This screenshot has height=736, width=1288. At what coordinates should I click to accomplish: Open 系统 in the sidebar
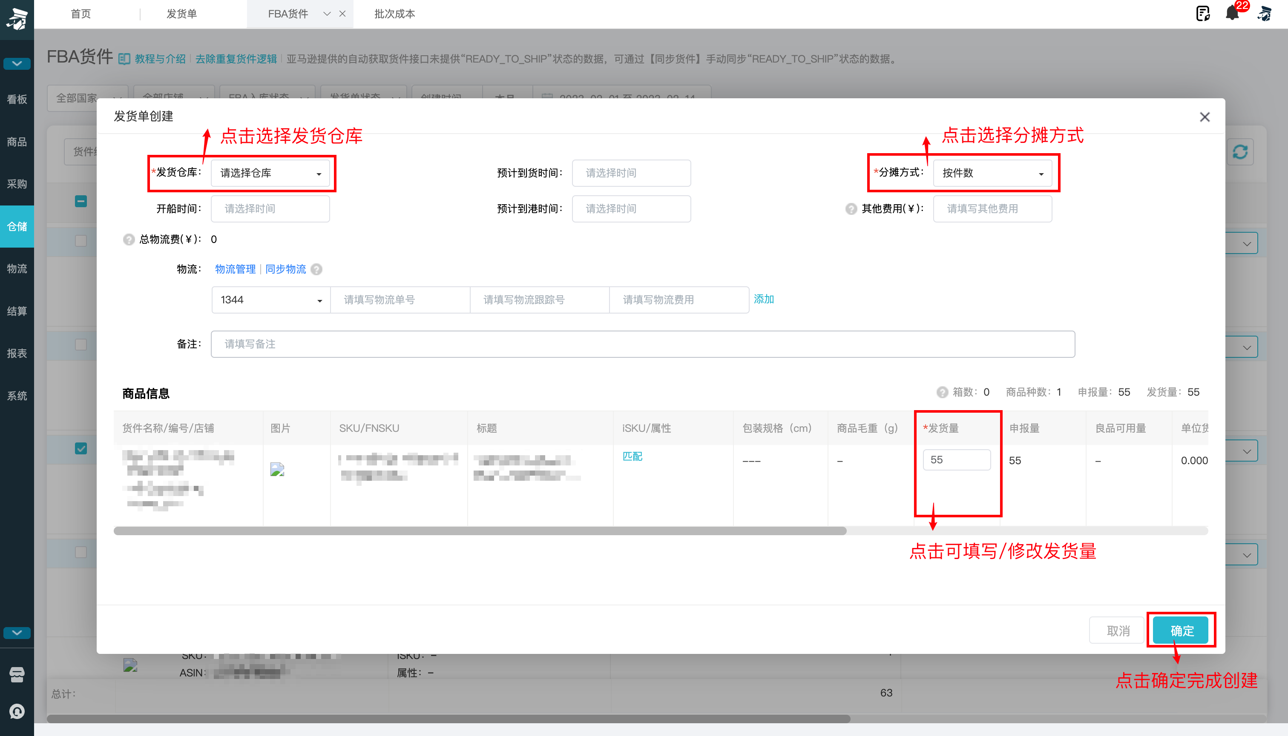tap(17, 396)
